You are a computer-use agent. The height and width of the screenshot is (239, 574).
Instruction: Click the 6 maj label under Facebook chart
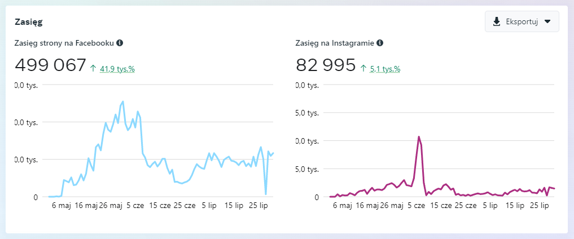pyautogui.click(x=60, y=206)
